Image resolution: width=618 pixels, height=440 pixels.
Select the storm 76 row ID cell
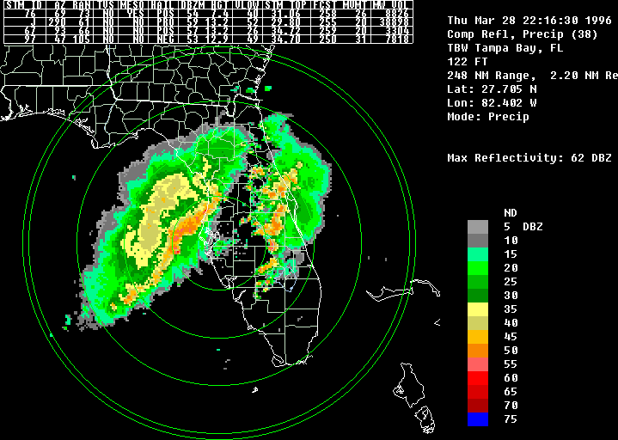(29, 14)
